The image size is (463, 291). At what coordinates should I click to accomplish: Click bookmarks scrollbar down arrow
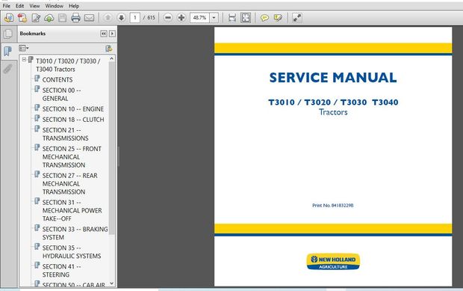(x=111, y=284)
